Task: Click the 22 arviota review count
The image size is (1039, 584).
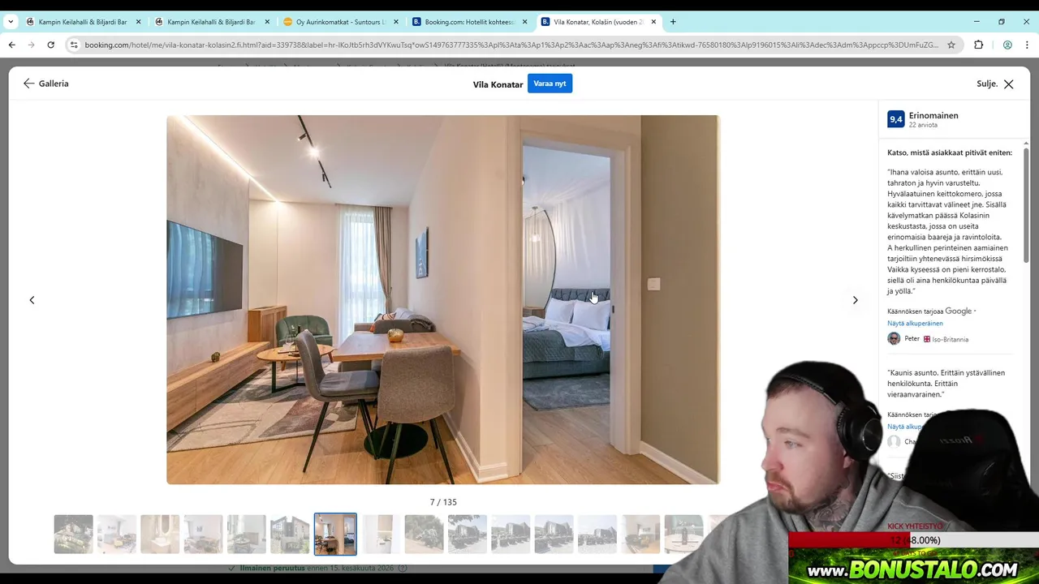Action: tap(923, 125)
